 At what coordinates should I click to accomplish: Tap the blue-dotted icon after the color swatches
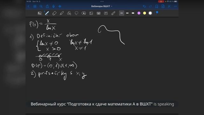click(x=157, y=13)
